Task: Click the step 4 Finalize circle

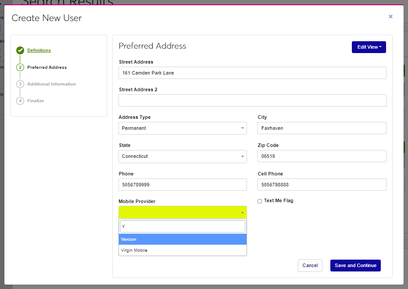Action: pos(20,101)
